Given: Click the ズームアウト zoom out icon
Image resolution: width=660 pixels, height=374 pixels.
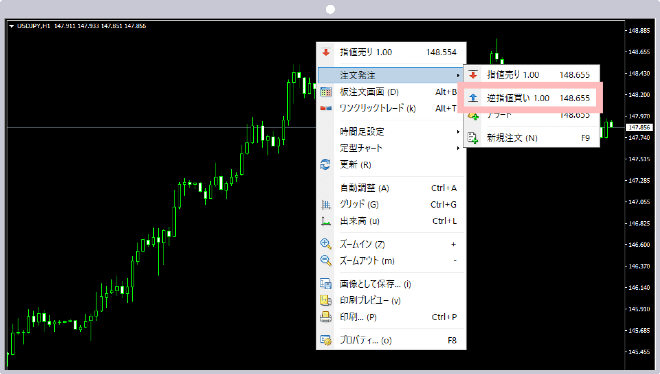Looking at the screenshot, I should click(326, 261).
